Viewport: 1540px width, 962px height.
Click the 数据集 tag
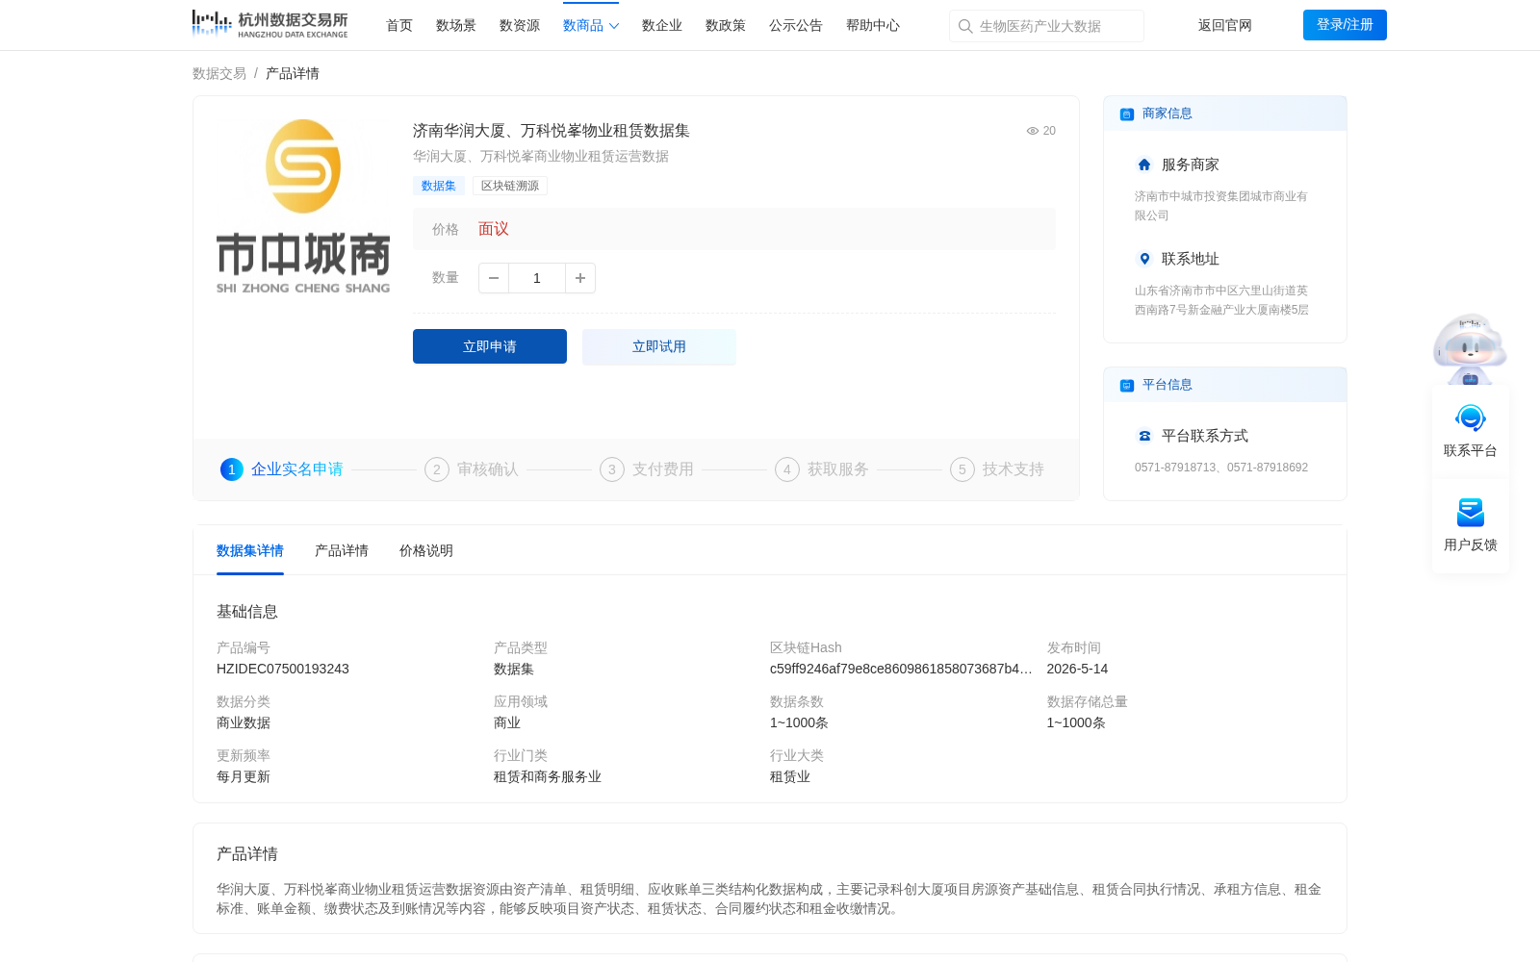(439, 186)
